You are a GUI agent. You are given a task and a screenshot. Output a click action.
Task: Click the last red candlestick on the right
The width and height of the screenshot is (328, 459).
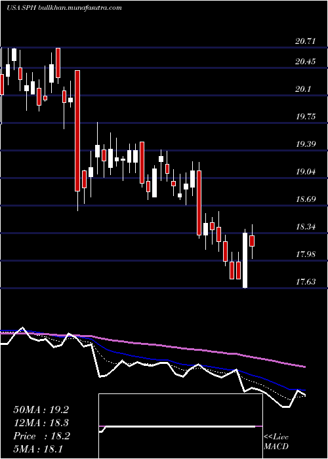click(x=252, y=241)
